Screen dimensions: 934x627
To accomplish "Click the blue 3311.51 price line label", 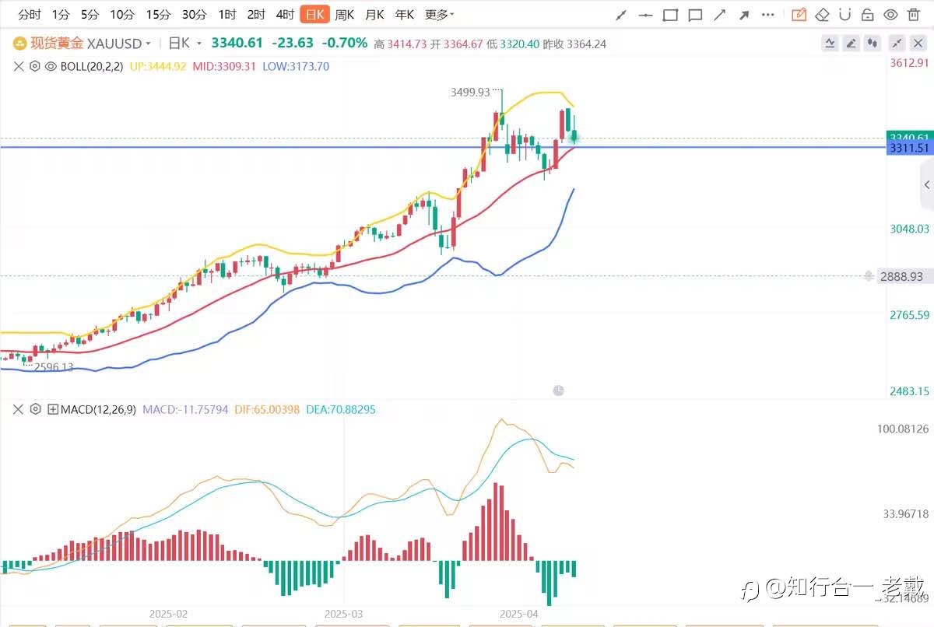I will click(x=909, y=147).
